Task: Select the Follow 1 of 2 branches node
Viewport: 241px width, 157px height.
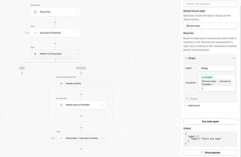Action: pos(55,54)
